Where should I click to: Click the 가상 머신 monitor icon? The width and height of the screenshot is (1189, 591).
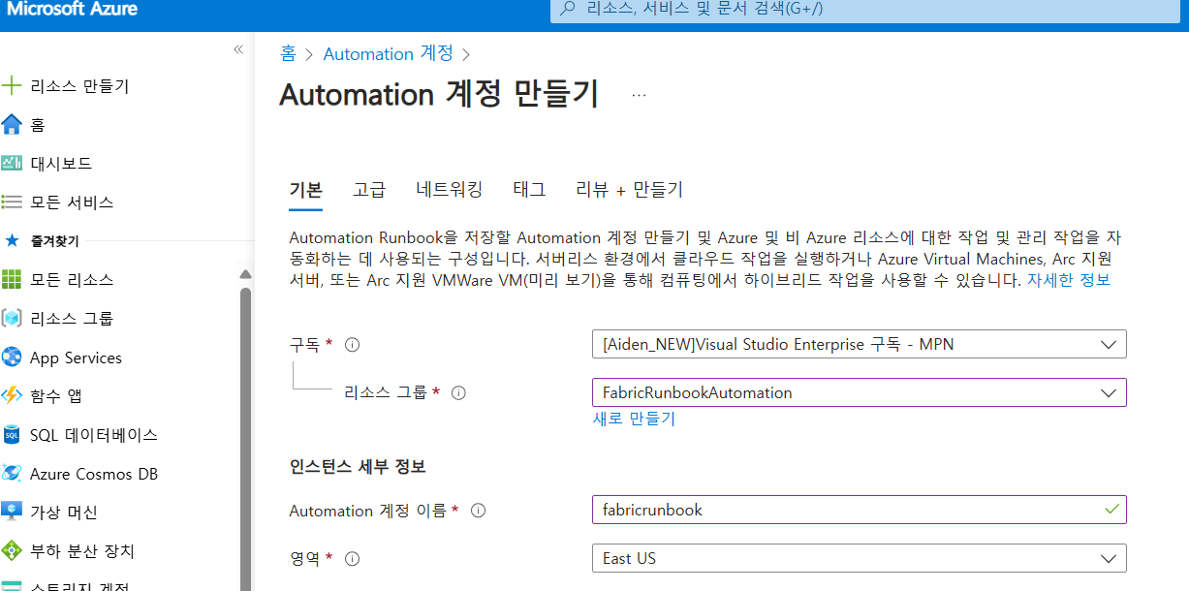point(12,513)
